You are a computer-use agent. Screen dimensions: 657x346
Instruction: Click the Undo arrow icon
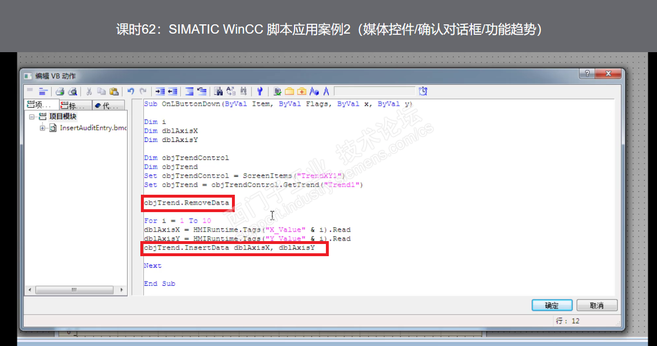(x=130, y=92)
